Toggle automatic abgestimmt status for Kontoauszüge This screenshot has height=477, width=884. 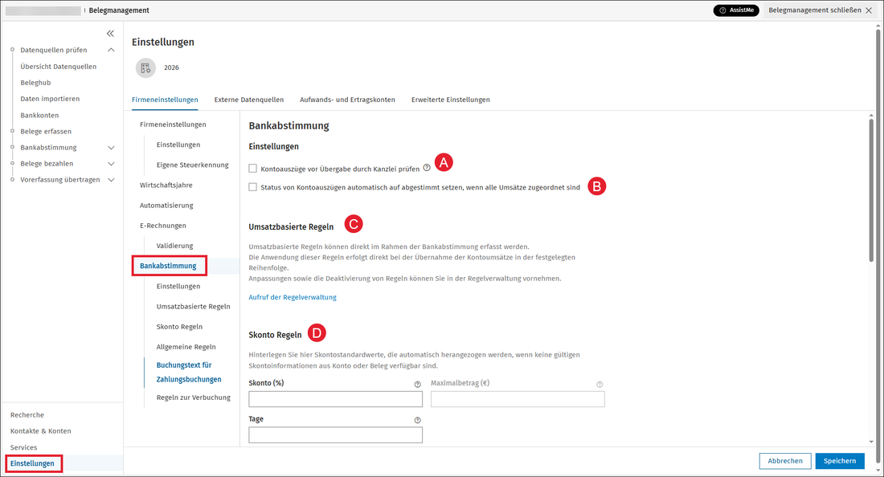(x=252, y=187)
